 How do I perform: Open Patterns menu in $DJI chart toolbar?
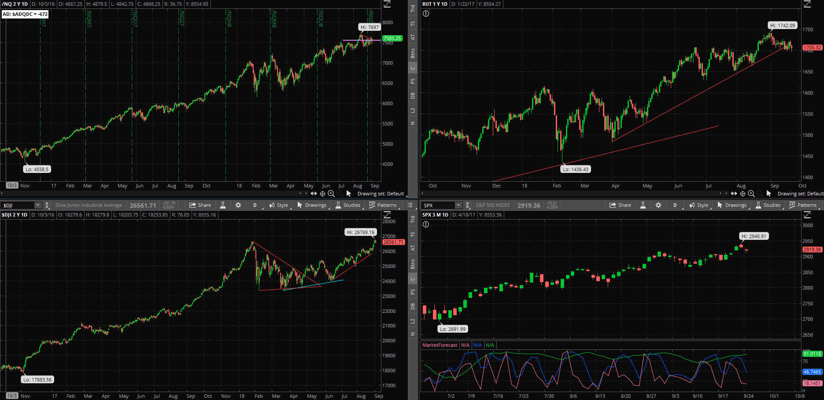(x=383, y=205)
